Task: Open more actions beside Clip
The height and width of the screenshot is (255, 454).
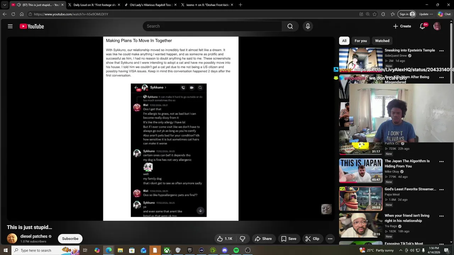Action: [330, 239]
